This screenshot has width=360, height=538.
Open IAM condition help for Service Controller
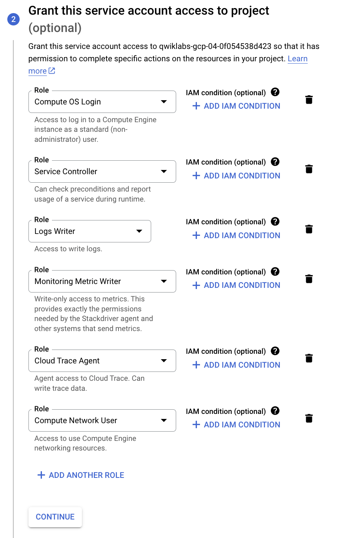click(275, 162)
